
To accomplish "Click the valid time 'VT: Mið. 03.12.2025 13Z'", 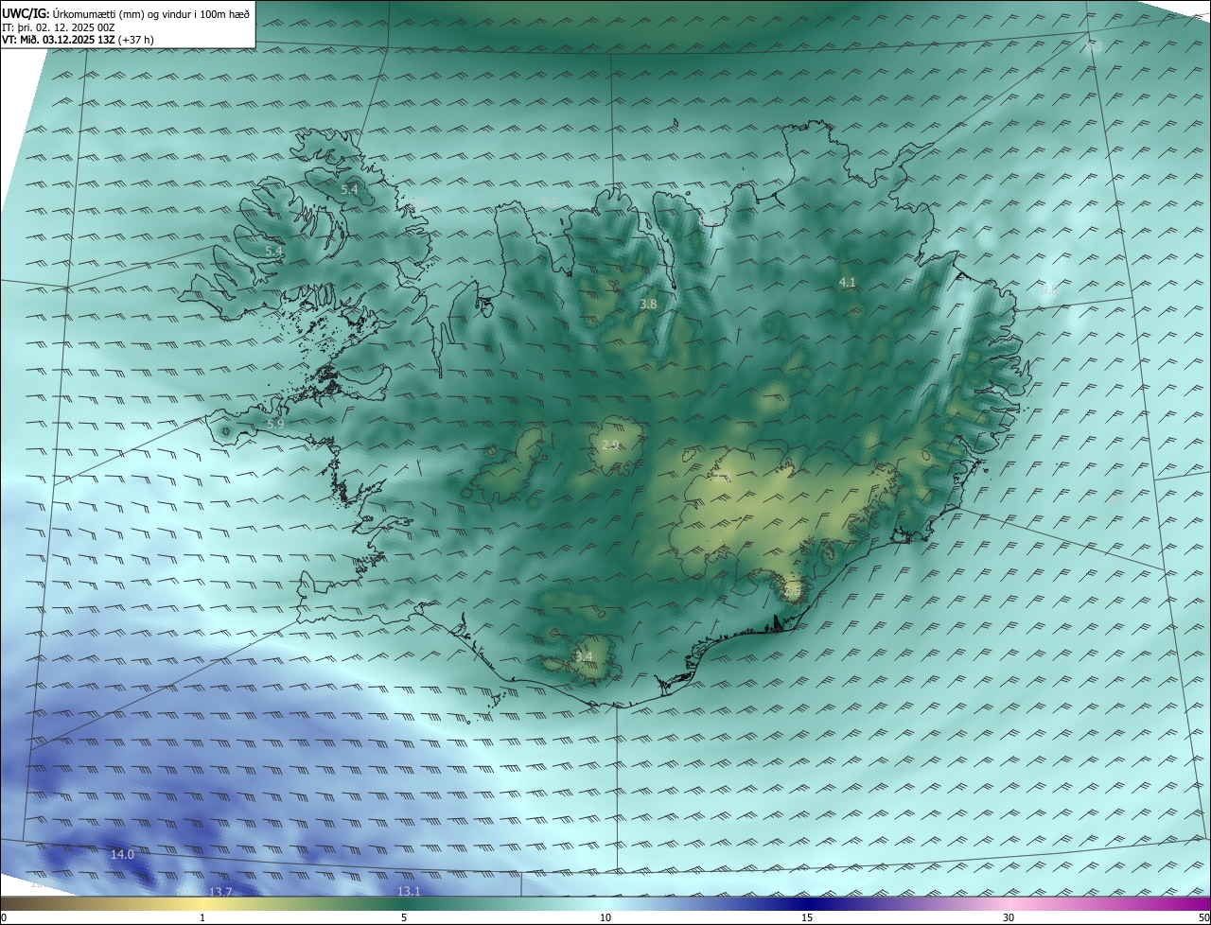I will click(61, 40).
